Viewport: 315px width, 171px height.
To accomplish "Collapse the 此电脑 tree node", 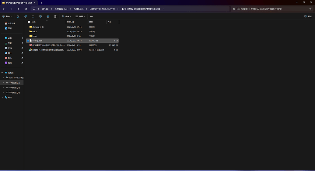I will pyautogui.click(x=2, y=73).
